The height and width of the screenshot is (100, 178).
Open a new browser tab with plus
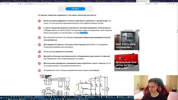[x=164, y=1]
